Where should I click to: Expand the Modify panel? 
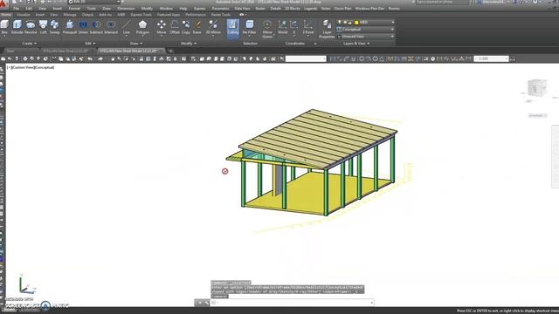coord(189,44)
